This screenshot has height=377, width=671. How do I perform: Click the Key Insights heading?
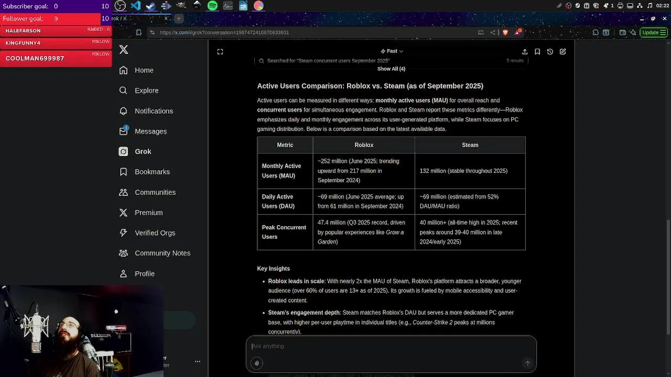273,269
